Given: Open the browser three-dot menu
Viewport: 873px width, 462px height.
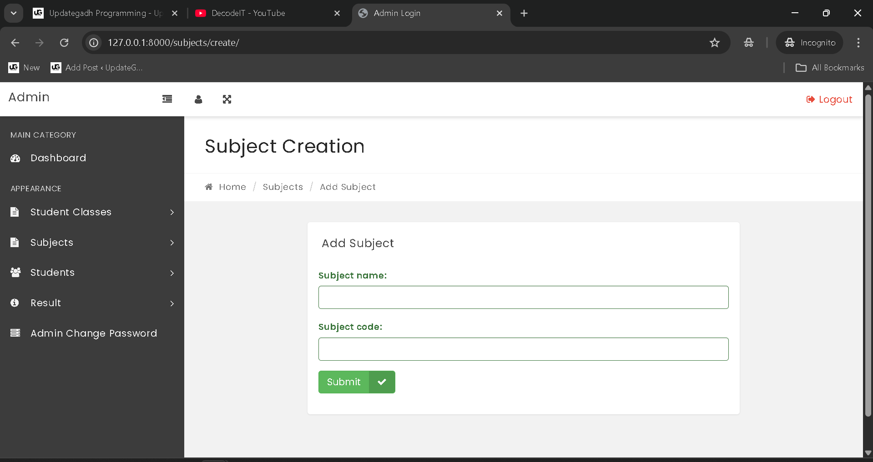Looking at the screenshot, I should pos(858,43).
